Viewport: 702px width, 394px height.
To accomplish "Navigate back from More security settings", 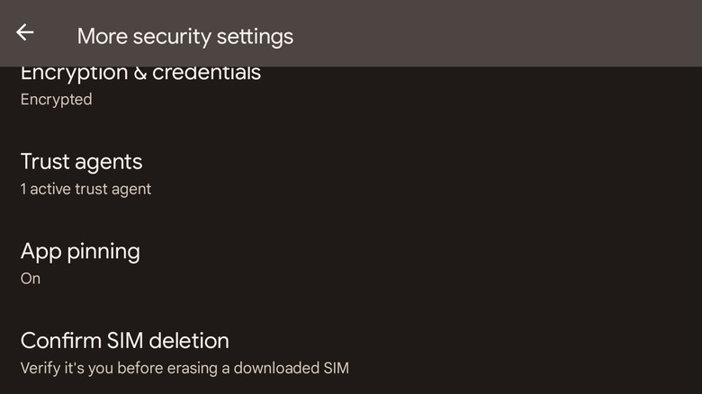I will coord(24,33).
